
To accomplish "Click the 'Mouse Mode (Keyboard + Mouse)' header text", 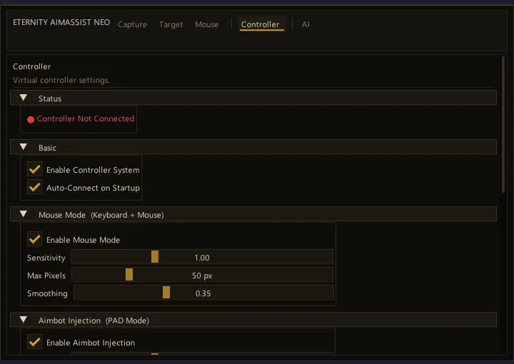I will [x=101, y=215].
